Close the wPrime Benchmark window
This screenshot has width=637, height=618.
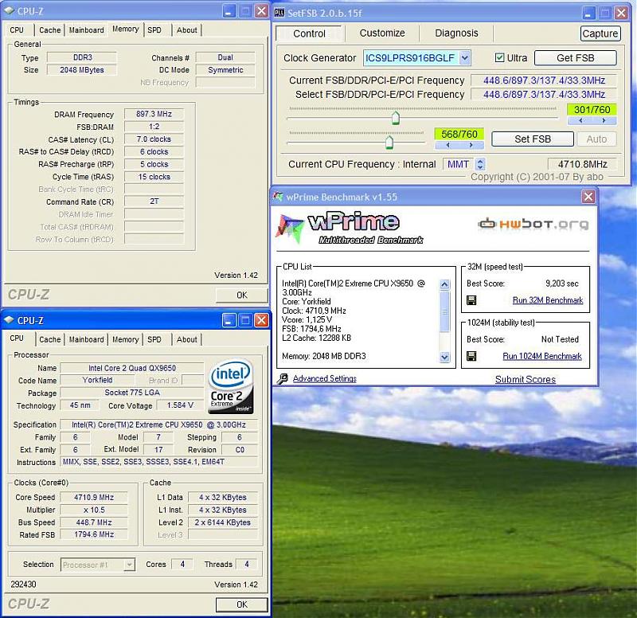588,197
